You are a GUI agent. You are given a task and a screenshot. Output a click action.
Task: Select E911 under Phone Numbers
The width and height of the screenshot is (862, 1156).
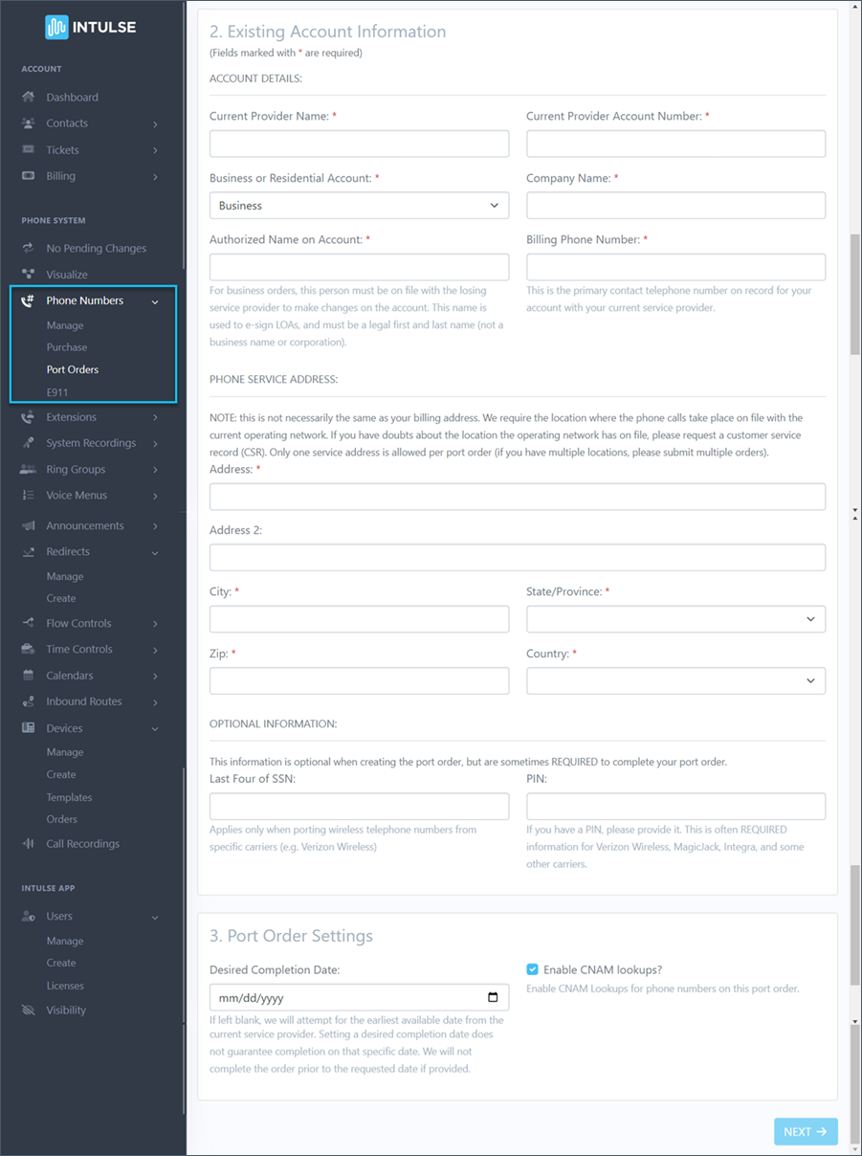tap(57, 392)
